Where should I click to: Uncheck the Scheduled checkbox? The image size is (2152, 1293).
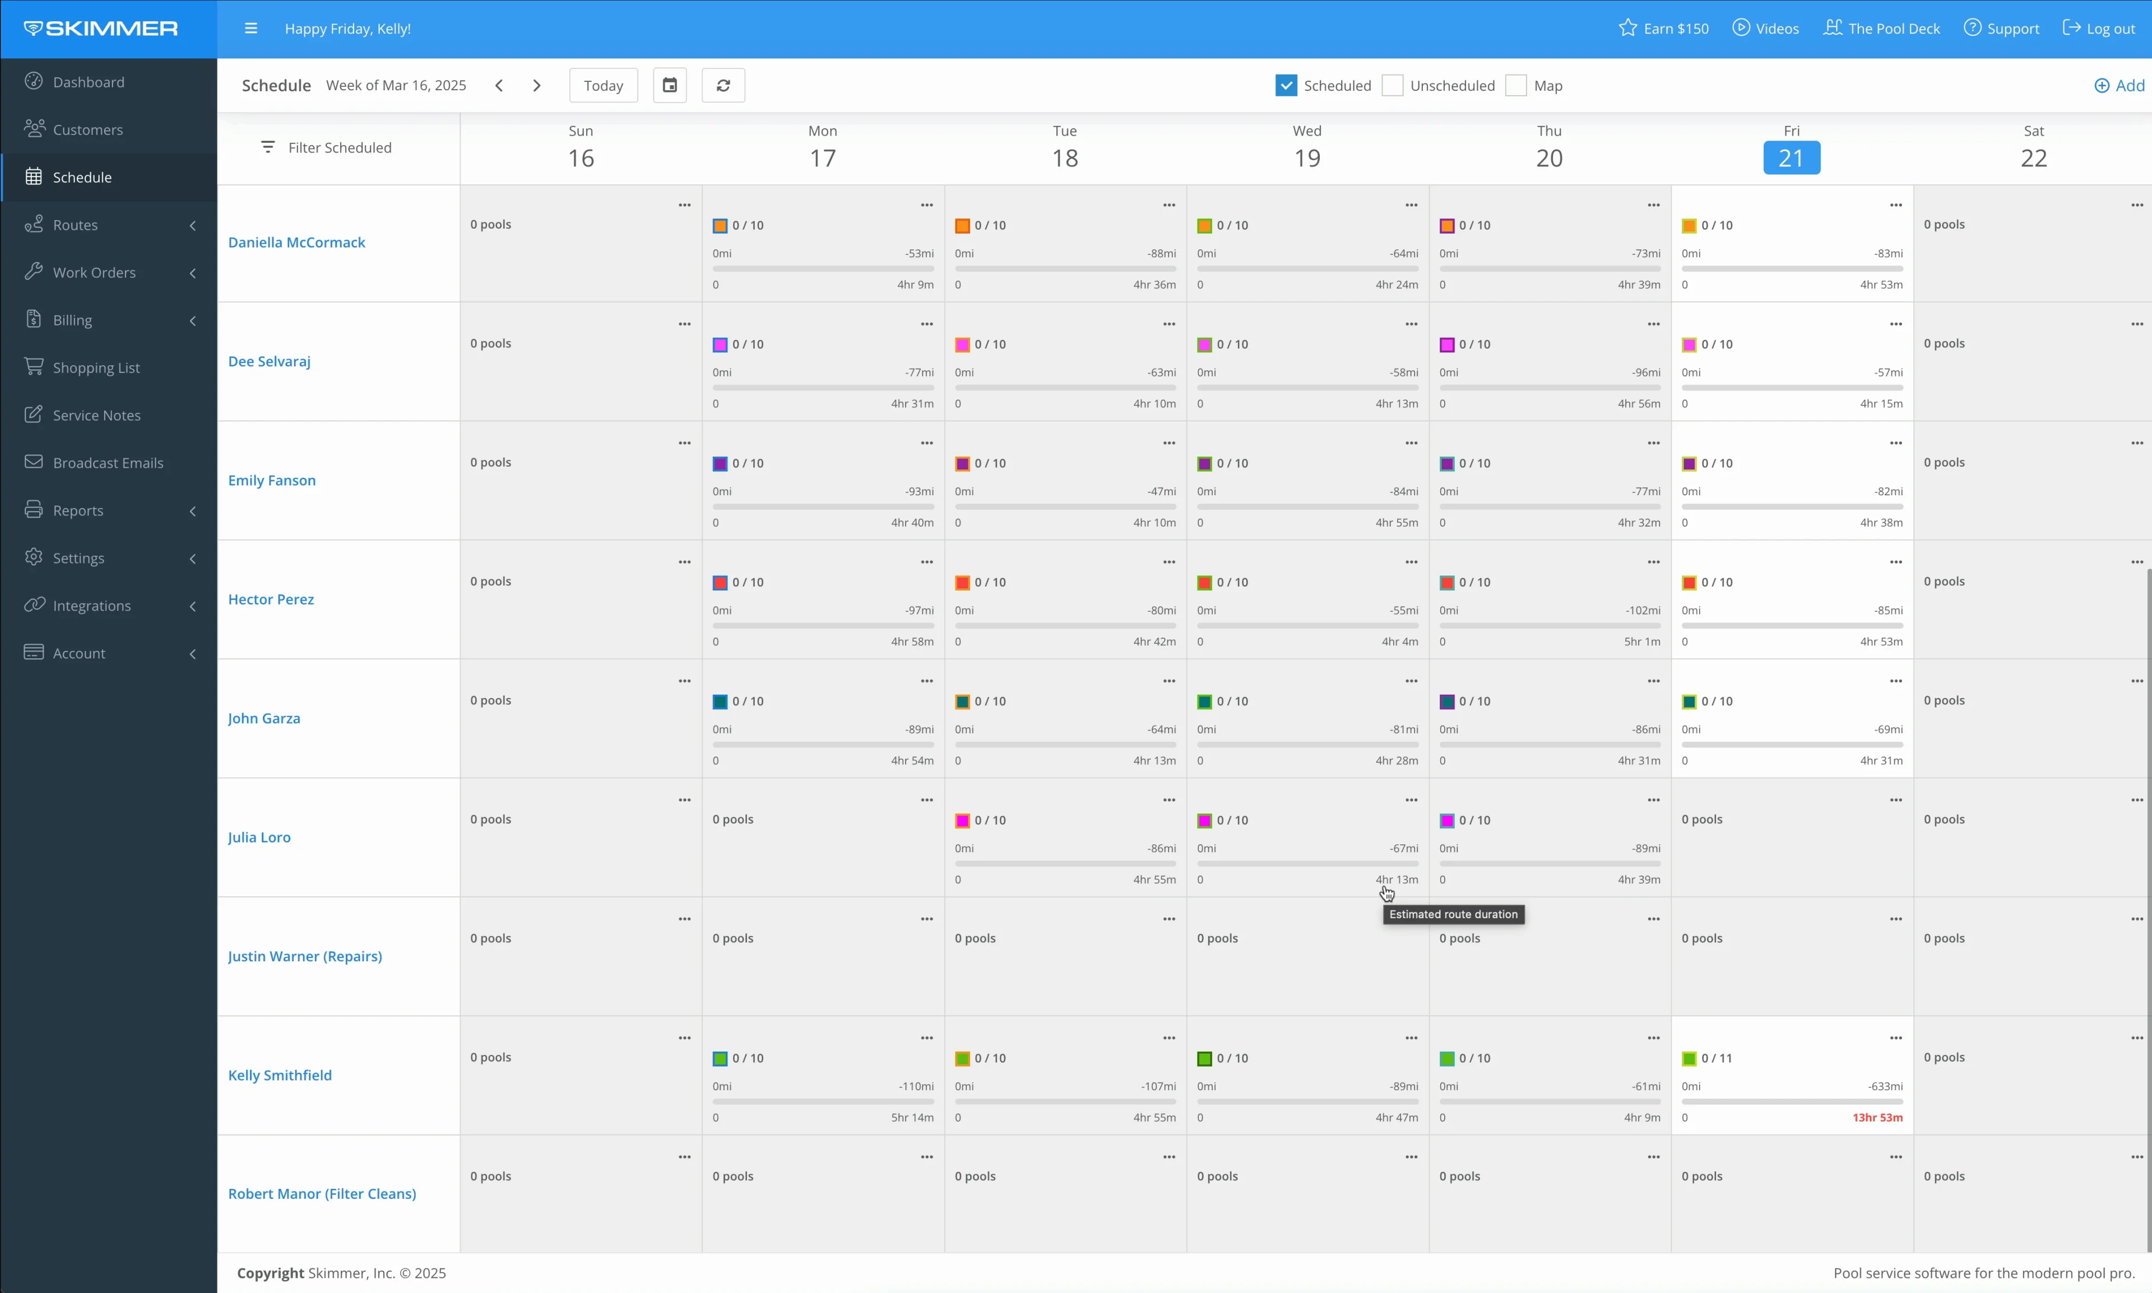point(1286,85)
